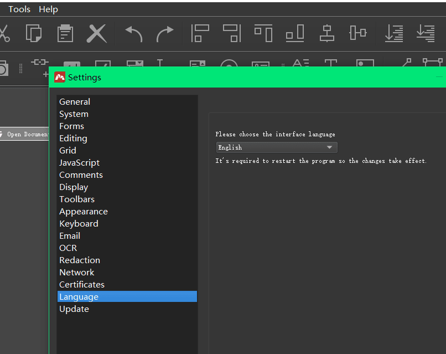The image size is (446, 354).
Task: Go to the OCR settings category
Action: [68, 248]
